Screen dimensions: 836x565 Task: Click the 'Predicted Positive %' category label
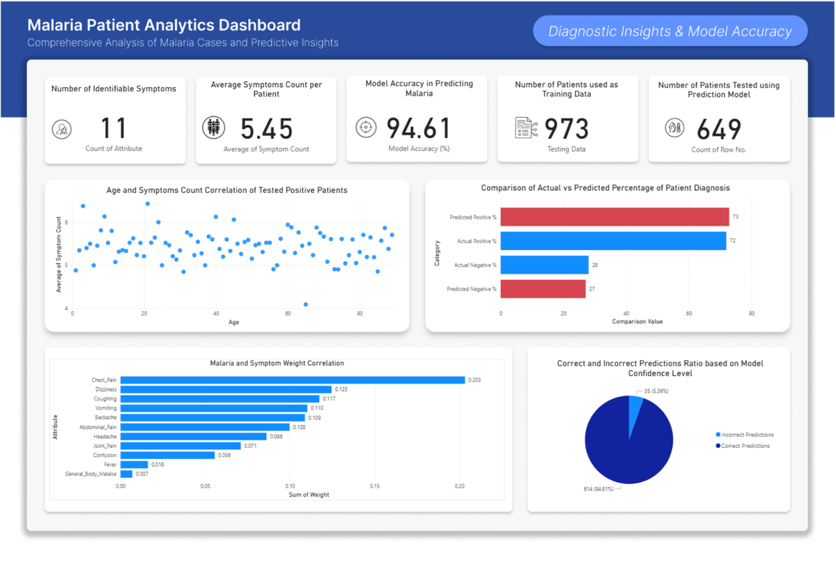(473, 217)
